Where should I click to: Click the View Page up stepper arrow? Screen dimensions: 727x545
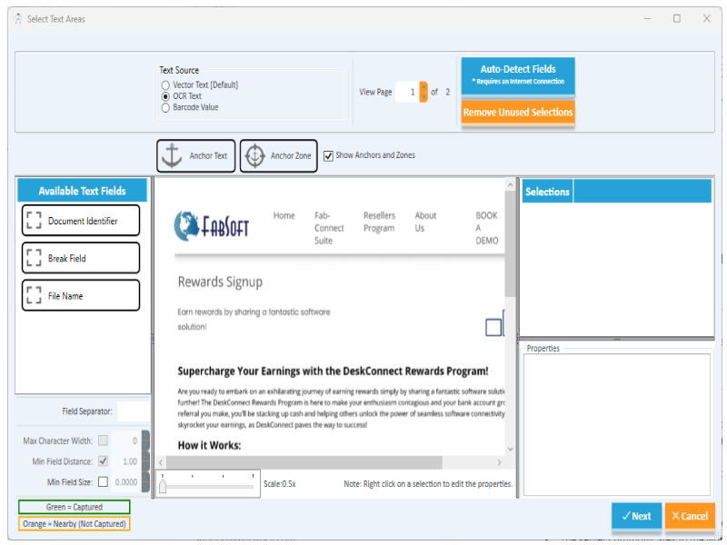(x=423, y=86)
